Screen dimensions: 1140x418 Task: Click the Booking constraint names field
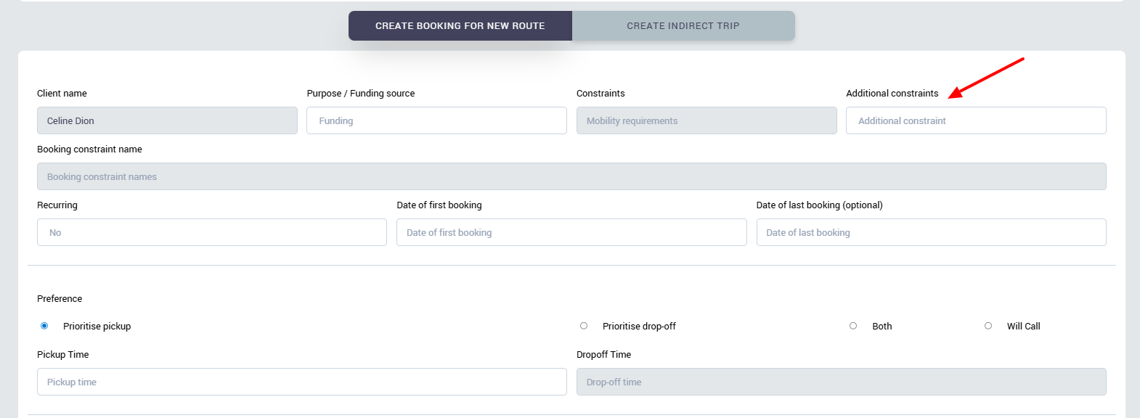point(571,176)
